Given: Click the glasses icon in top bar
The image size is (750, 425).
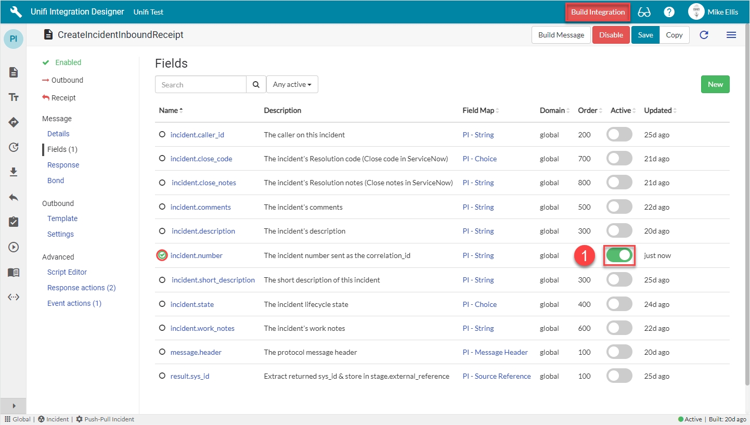Looking at the screenshot, I should point(644,12).
